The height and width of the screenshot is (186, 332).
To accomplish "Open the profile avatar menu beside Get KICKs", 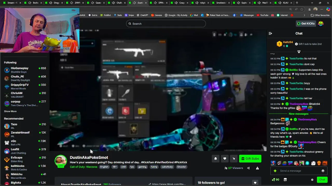I will [x=321, y=24].
